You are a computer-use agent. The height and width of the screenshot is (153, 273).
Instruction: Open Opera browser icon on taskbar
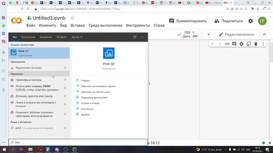point(39,149)
